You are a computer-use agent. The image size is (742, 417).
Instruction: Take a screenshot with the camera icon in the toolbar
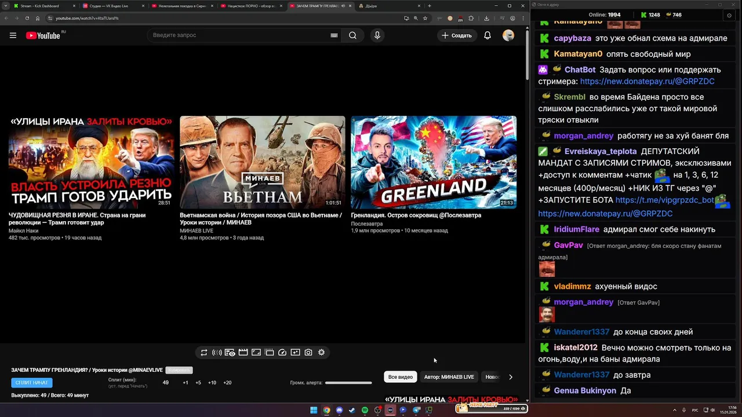[x=308, y=352]
